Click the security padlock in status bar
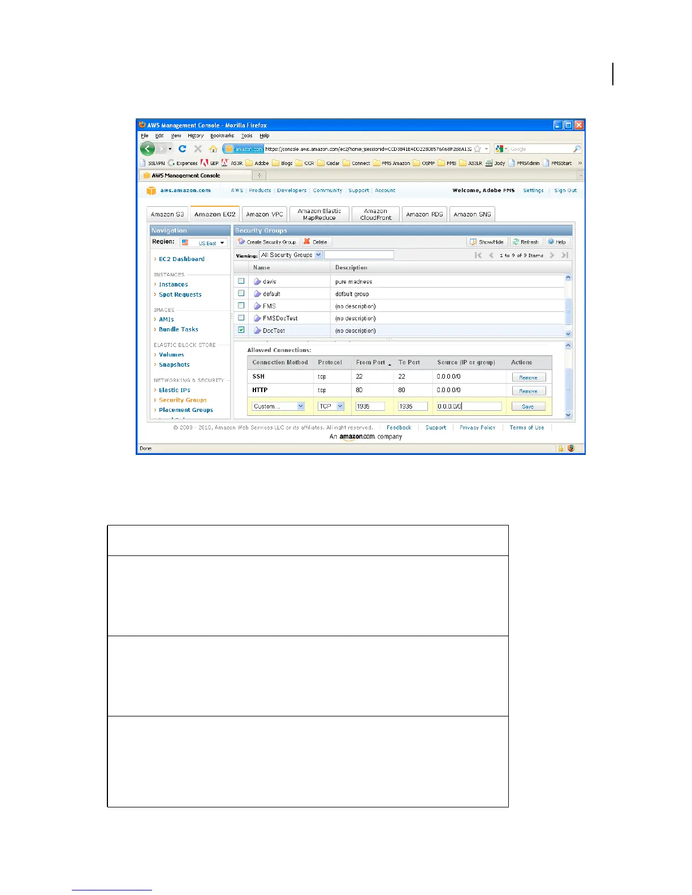Viewport: 692px width, 895px height. (561, 448)
